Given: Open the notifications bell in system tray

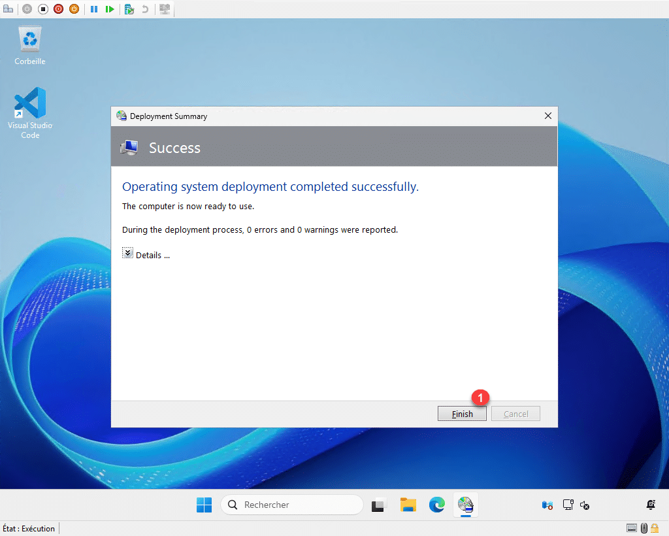Looking at the screenshot, I should (650, 505).
